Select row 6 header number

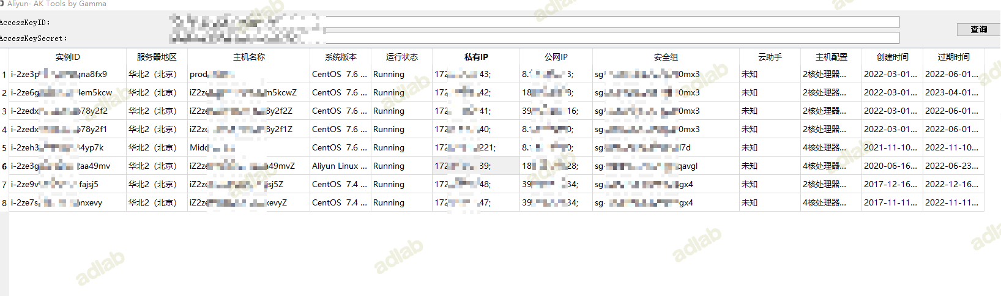tap(4, 166)
